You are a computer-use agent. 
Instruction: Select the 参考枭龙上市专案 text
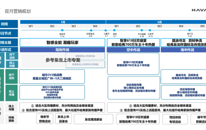tap(63, 60)
